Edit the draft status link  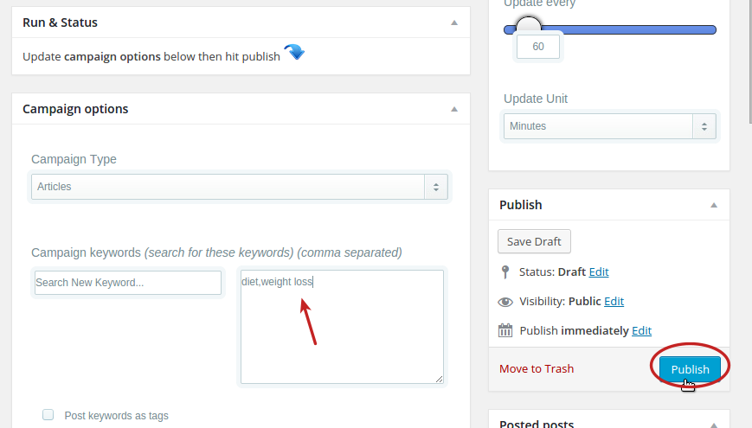(x=599, y=271)
